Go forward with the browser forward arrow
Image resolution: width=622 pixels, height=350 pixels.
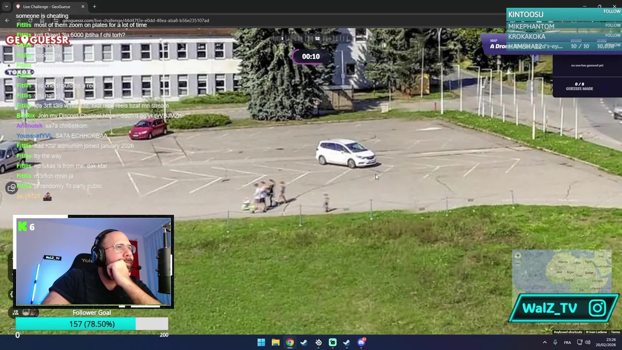18,20
